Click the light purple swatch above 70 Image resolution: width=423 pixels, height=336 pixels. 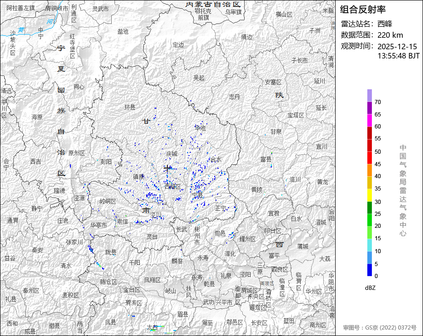tap(370, 95)
